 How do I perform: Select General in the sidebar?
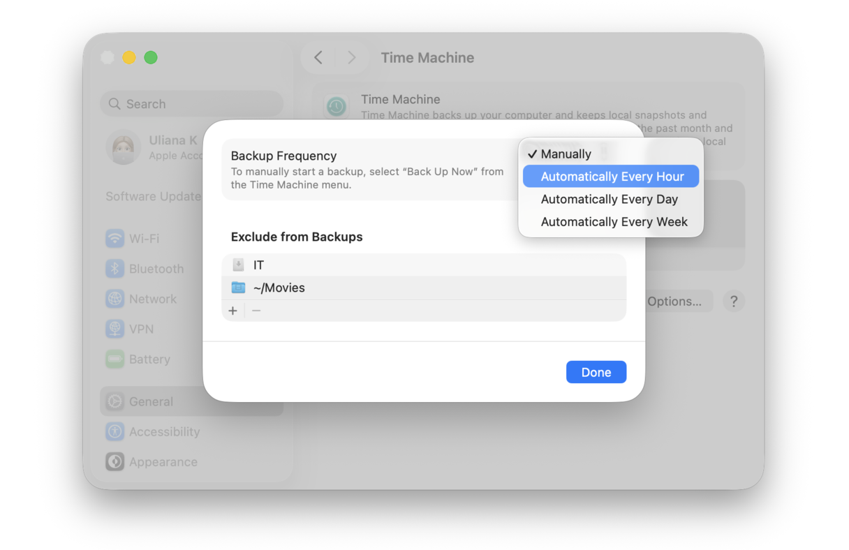pos(192,402)
